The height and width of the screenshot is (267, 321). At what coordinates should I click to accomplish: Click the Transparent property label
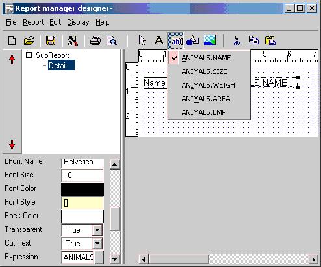coord(23,229)
